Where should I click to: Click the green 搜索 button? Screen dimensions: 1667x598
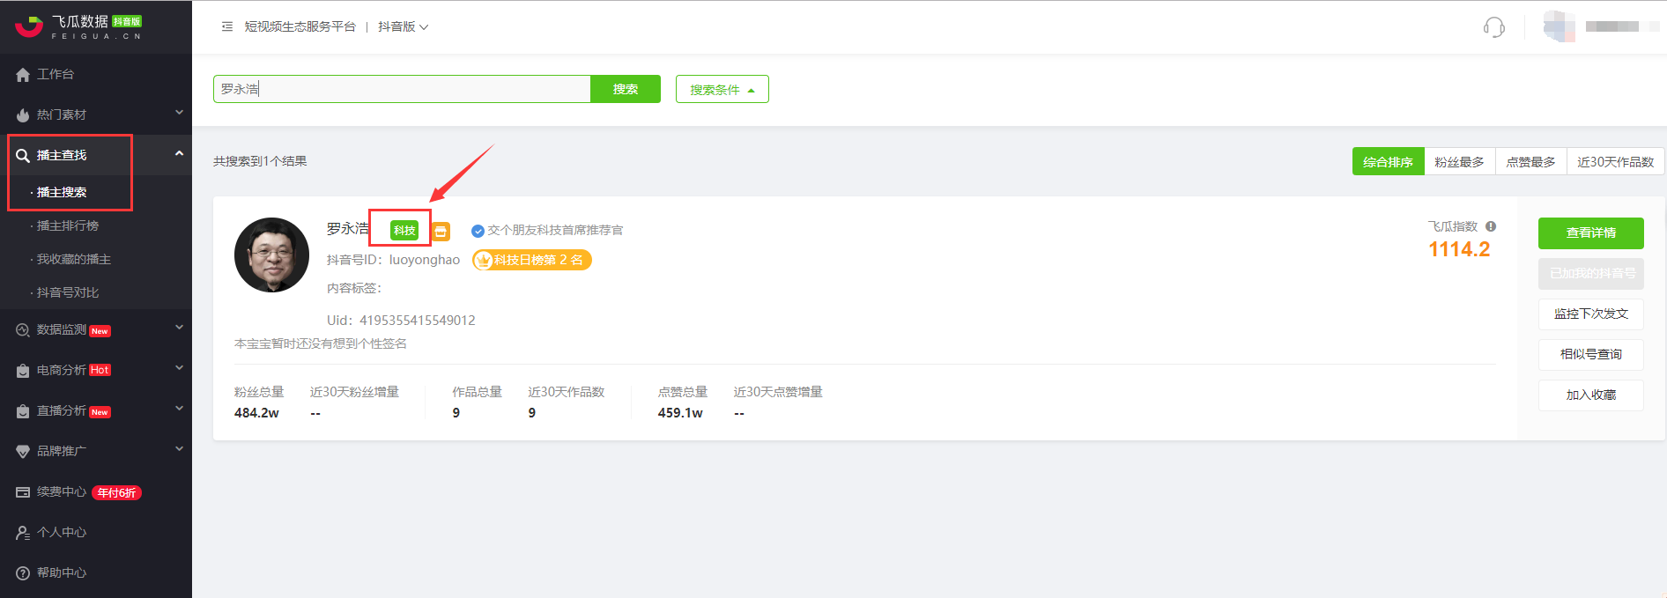point(626,89)
